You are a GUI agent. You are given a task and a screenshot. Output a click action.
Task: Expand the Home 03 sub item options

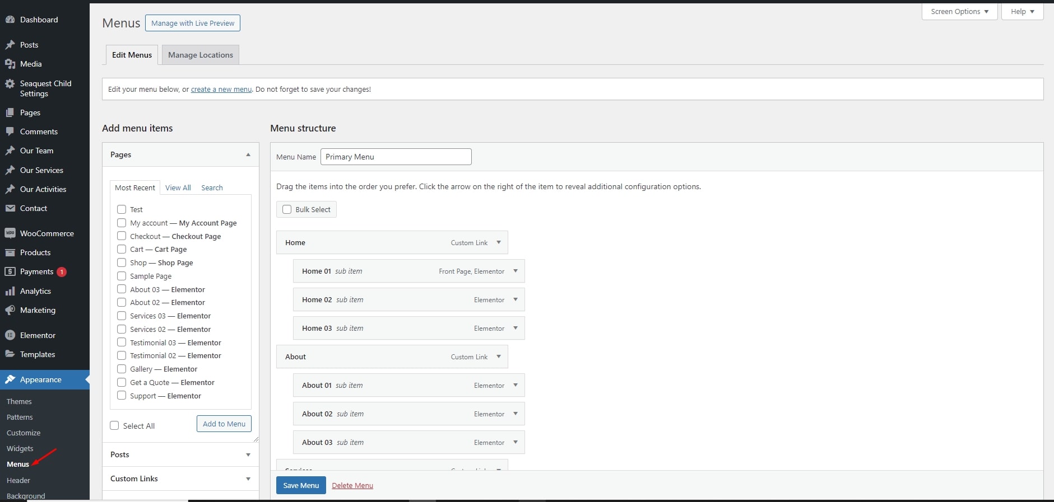pos(516,328)
